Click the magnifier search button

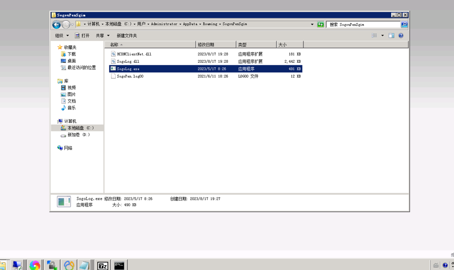(404, 25)
